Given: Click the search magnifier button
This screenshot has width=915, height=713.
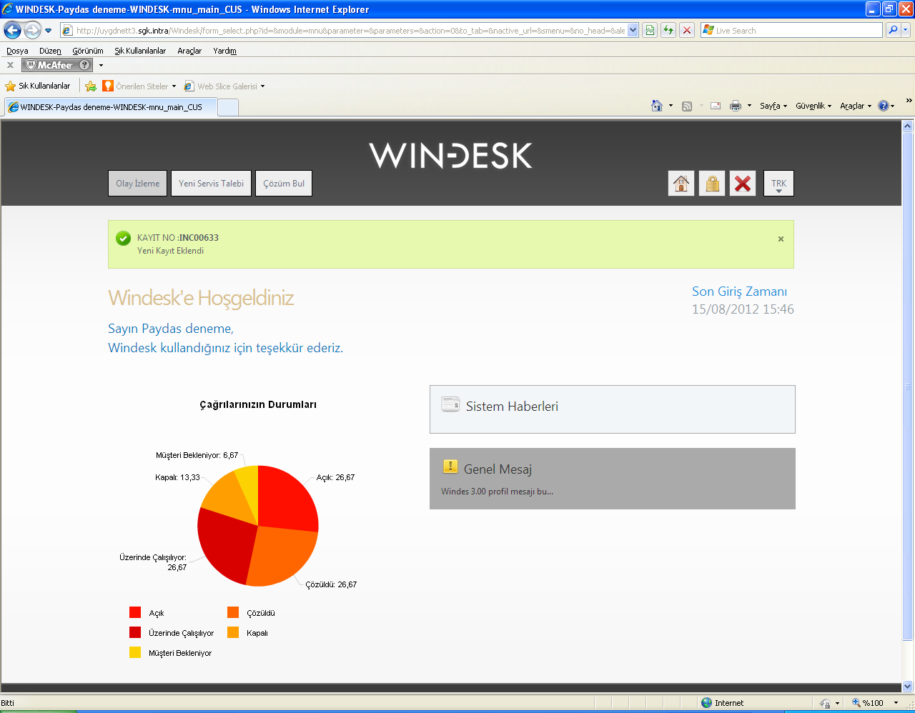Looking at the screenshot, I should [892, 30].
